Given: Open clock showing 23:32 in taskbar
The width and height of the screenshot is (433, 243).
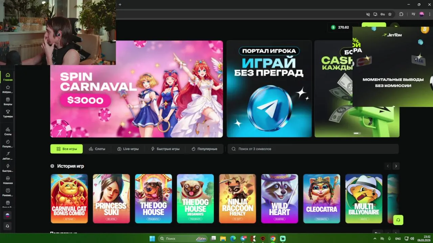Looking at the screenshot, I should tap(424, 239).
